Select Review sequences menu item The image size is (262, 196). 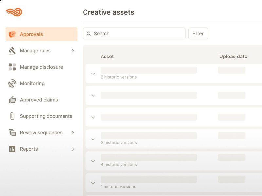click(x=42, y=133)
